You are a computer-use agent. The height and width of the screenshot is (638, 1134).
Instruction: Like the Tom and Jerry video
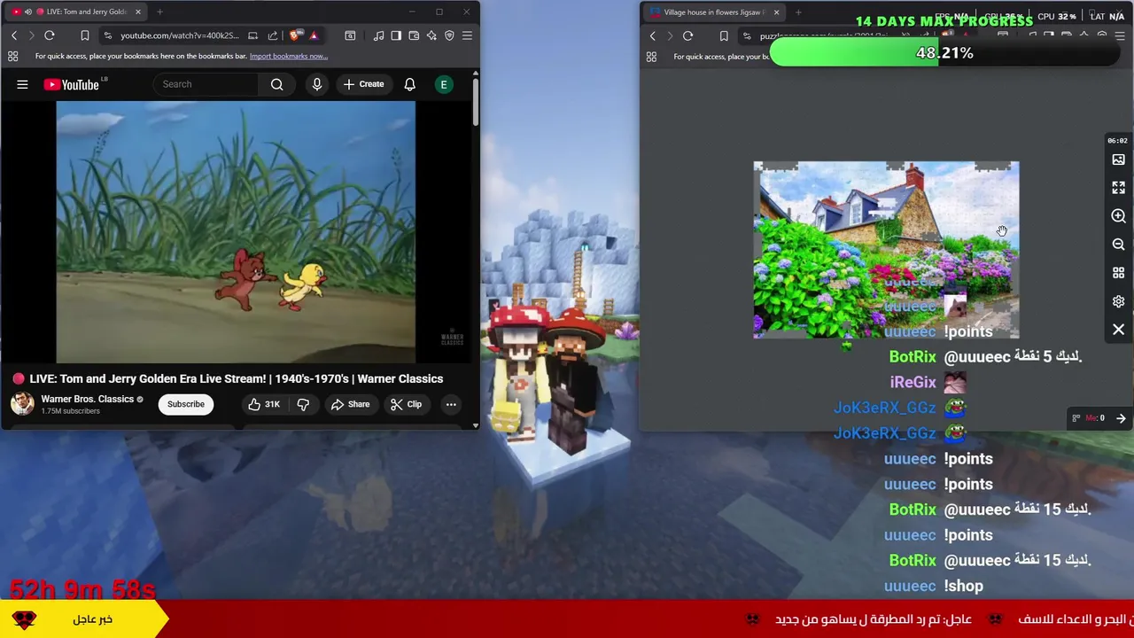[x=263, y=404]
